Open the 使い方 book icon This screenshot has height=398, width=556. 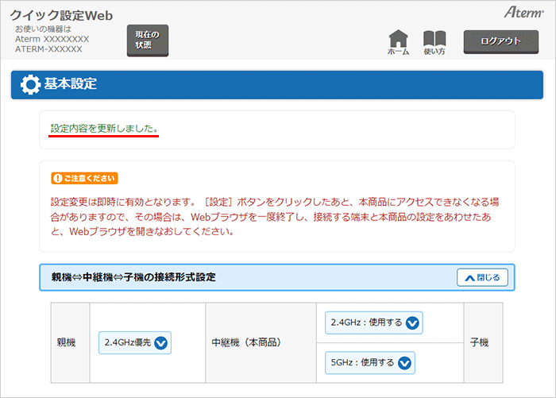point(434,38)
